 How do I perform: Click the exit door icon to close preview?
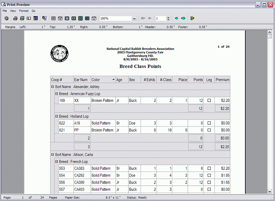click(192, 18)
